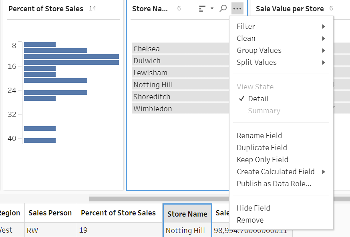This screenshot has height=237, width=350.
Task: Click Remove in the context menu
Action: 250,220
